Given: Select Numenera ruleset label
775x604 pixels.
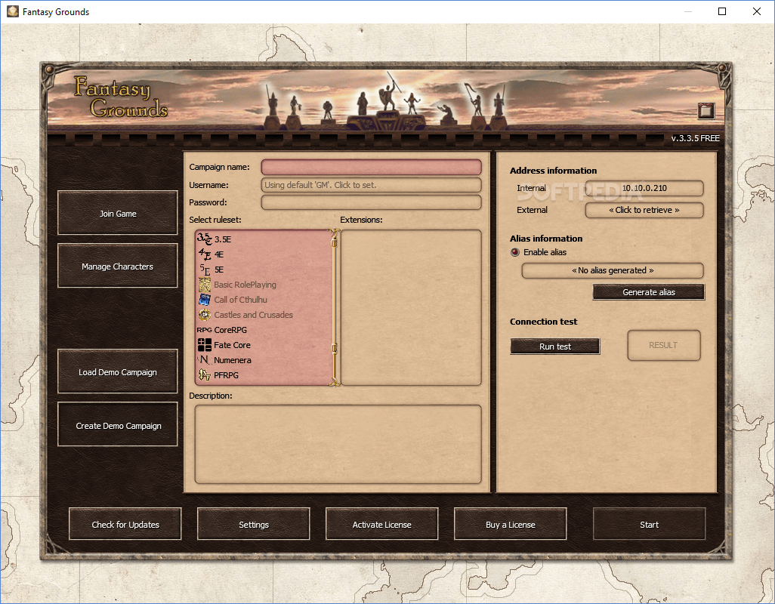Looking at the screenshot, I should pyautogui.click(x=233, y=361).
